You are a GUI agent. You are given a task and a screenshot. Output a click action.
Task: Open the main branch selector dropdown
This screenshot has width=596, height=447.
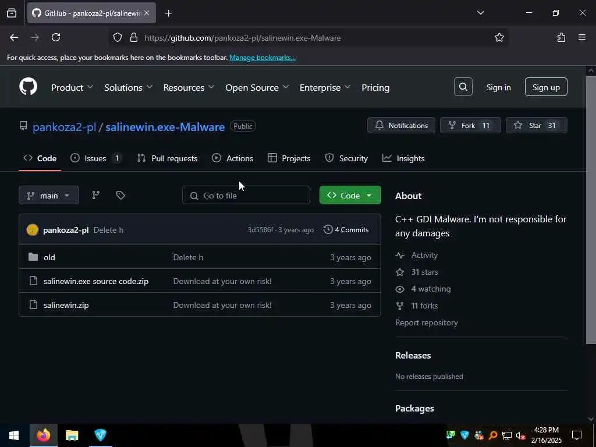[x=49, y=195]
